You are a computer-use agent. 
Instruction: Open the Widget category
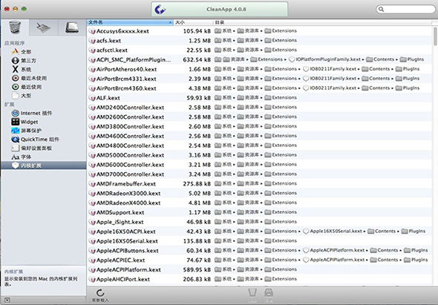(24, 122)
